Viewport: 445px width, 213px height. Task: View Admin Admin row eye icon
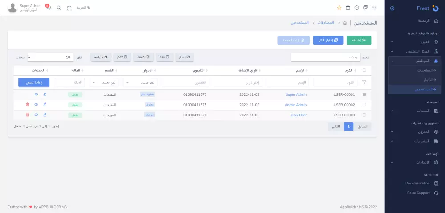point(36,105)
